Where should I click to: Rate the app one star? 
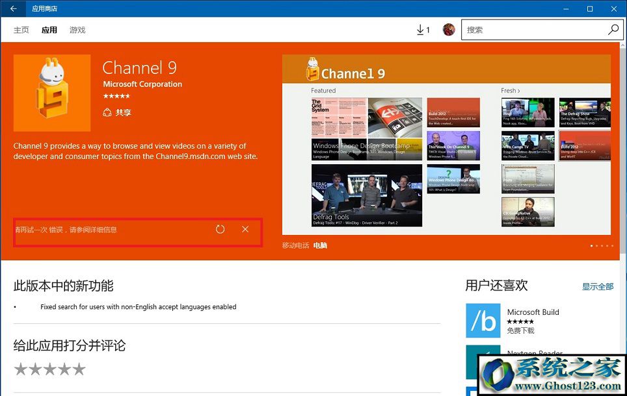click(x=20, y=369)
